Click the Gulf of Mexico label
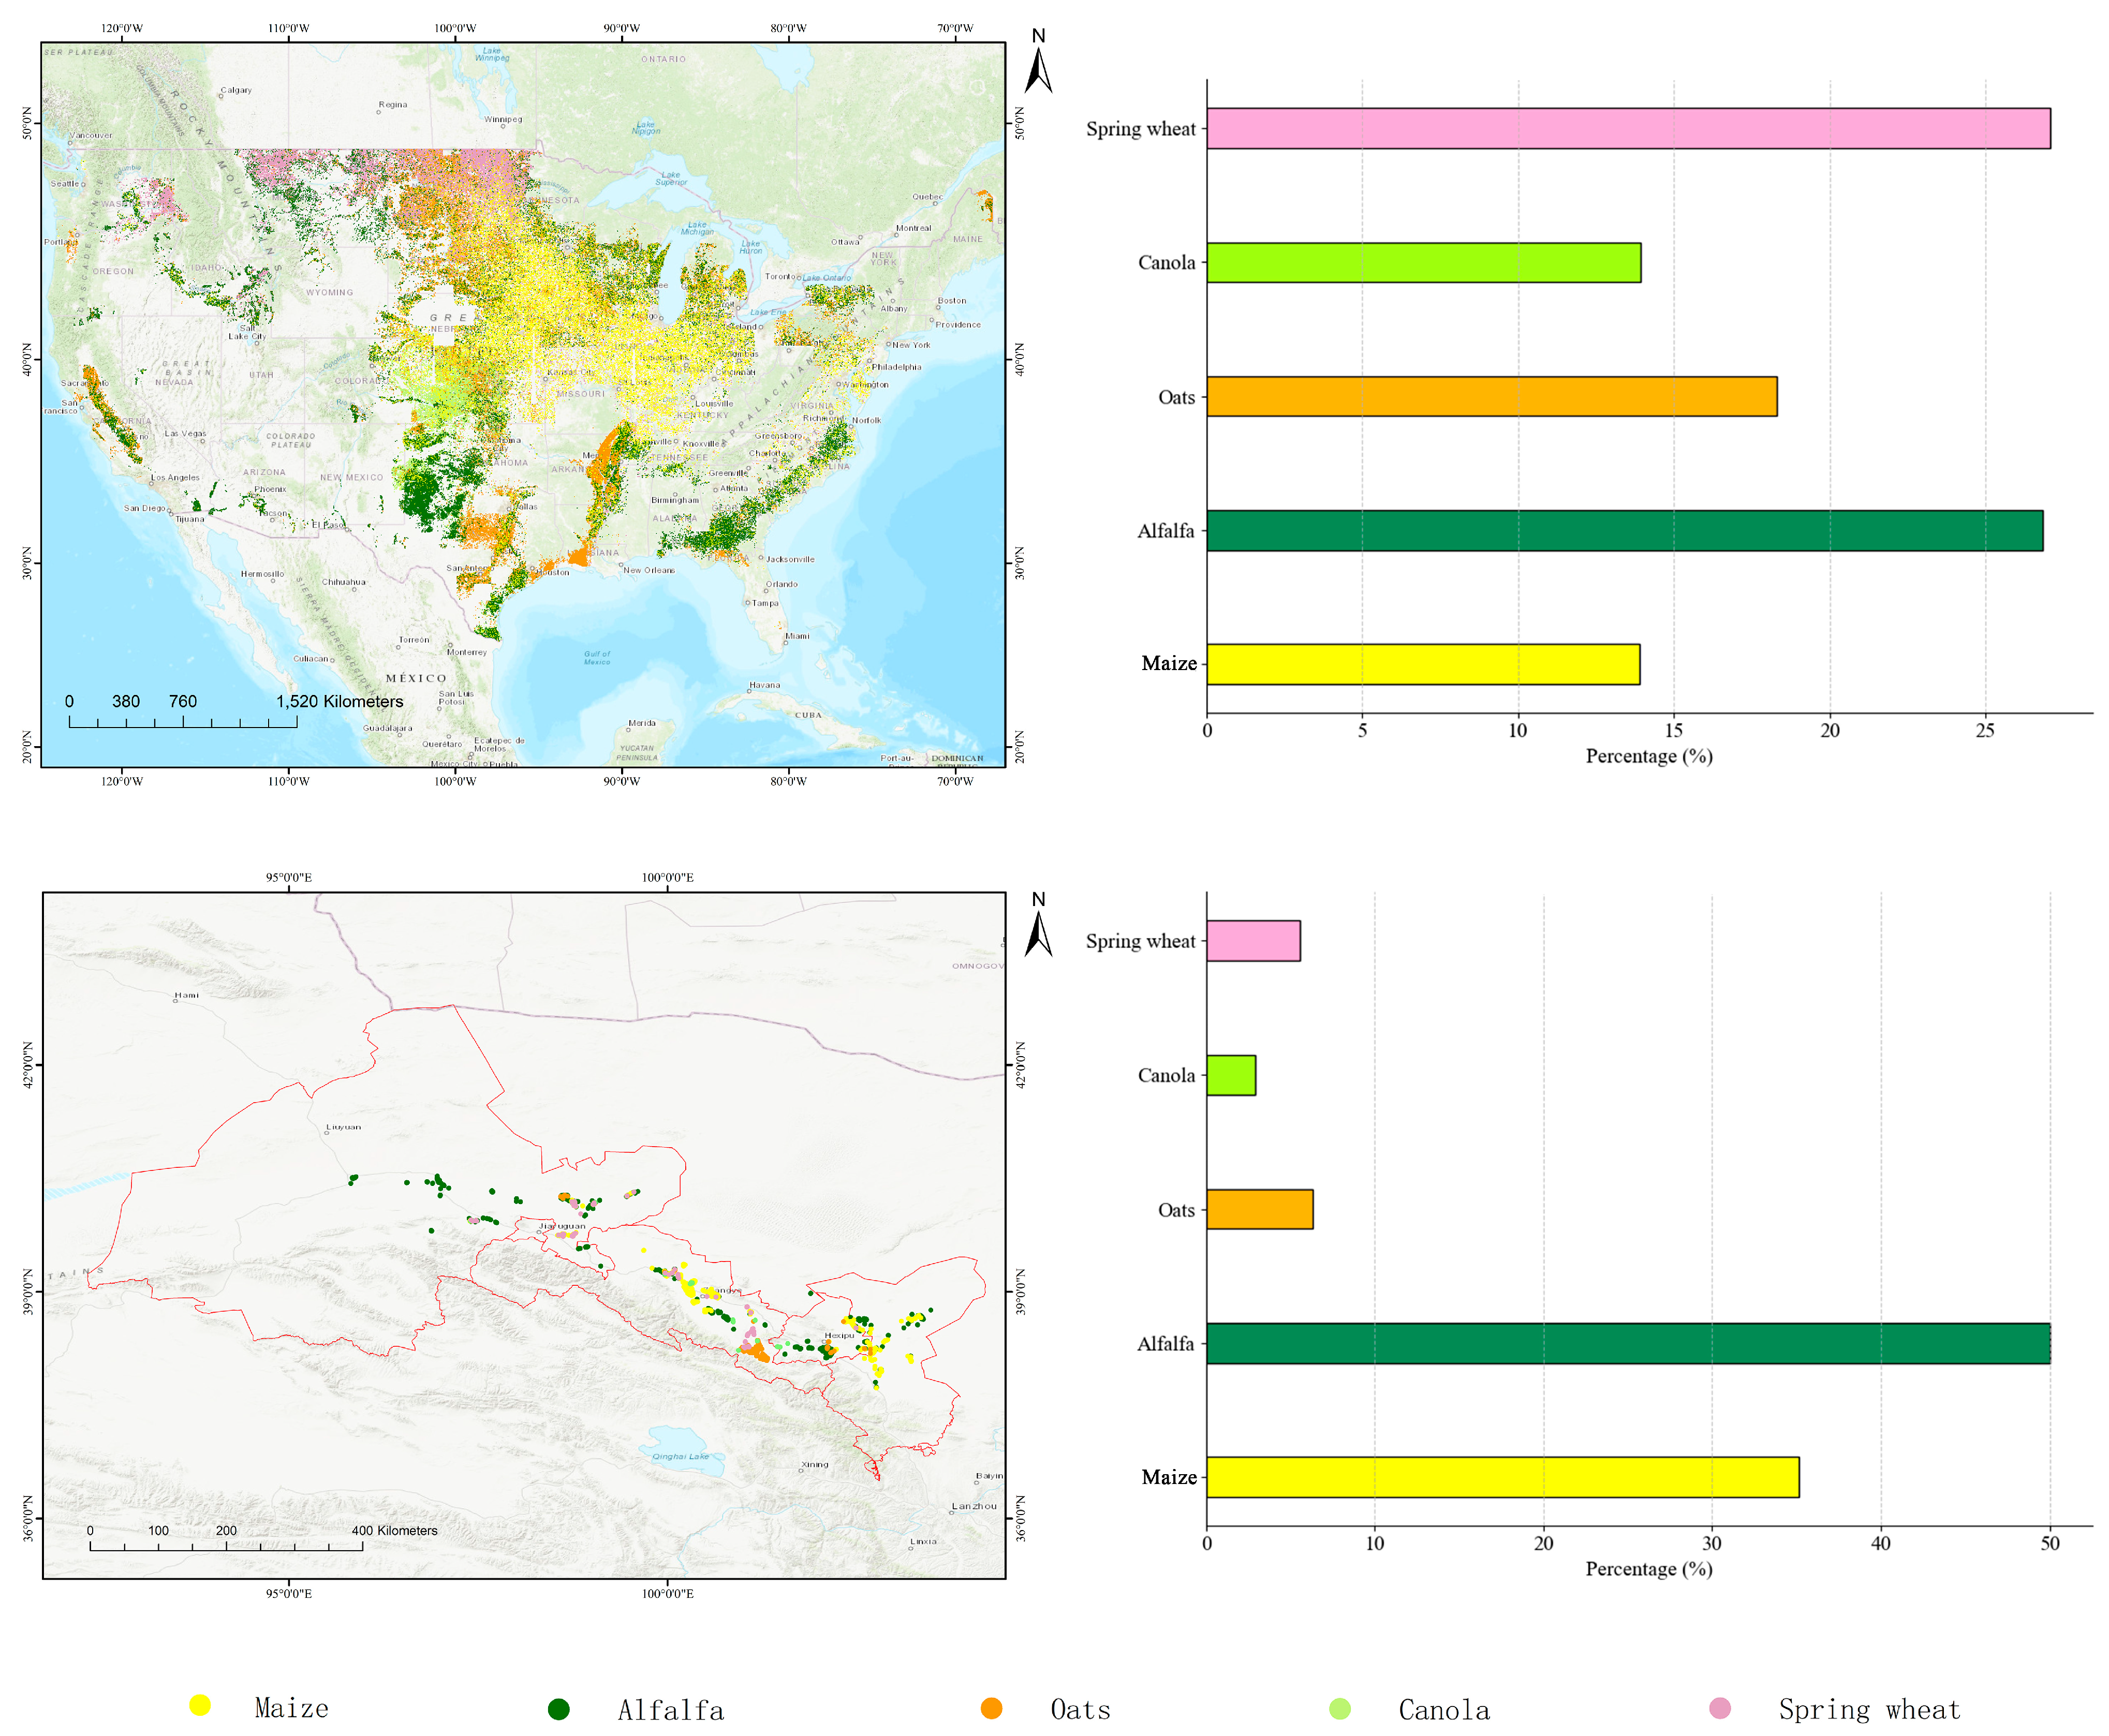The image size is (2109, 1736). pos(597,657)
